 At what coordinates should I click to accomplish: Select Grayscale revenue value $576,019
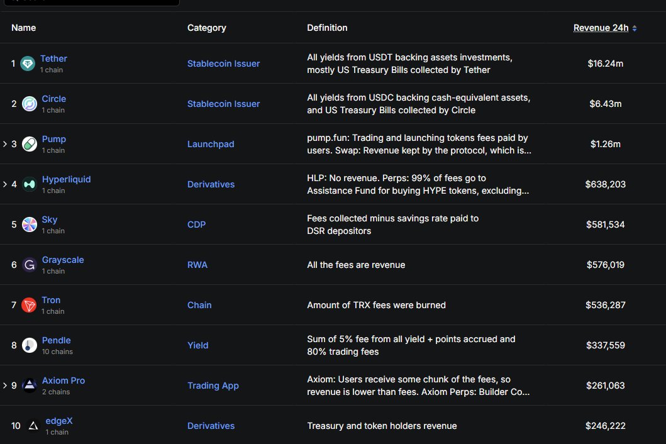click(x=605, y=265)
